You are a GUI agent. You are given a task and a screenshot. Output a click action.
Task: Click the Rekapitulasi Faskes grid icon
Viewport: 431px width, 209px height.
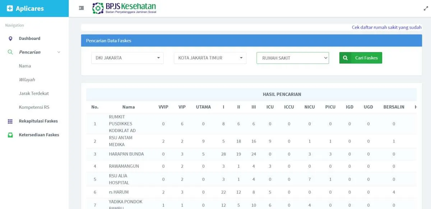[10, 121]
